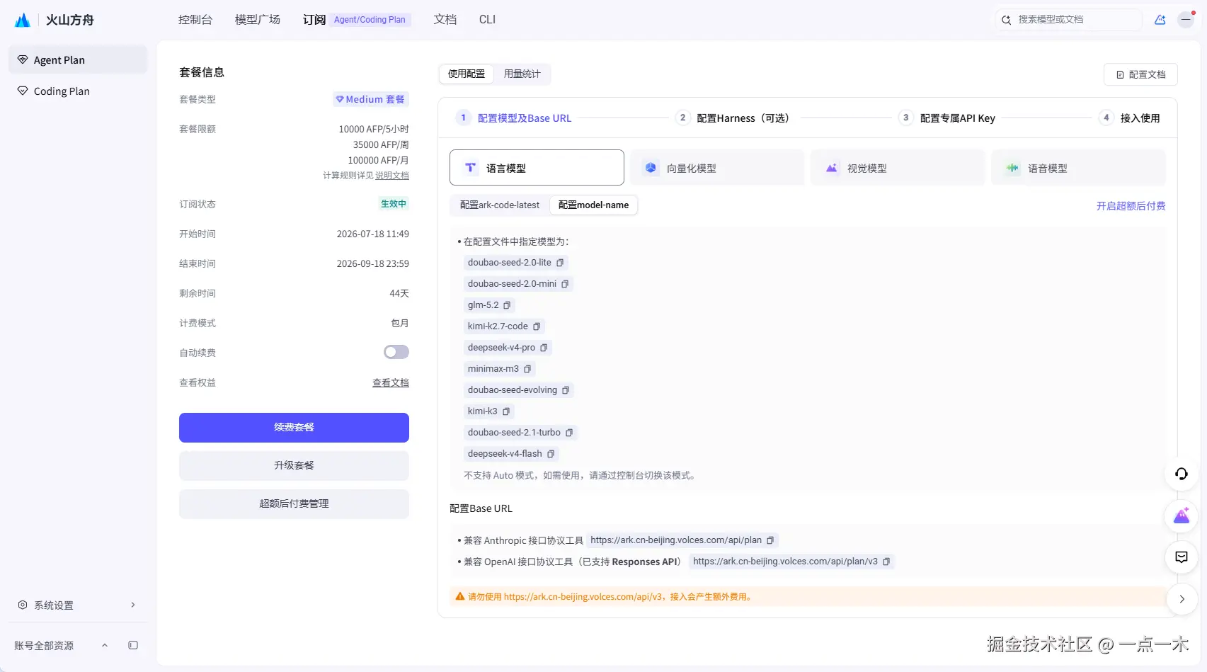
Task: Open 超额后付费管理
Action: coord(294,504)
